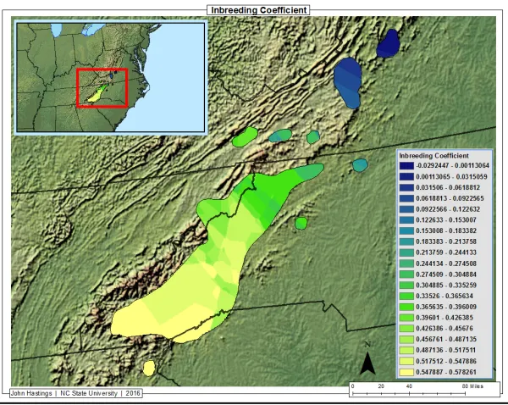
Task: Click the '0' scale bar label
Action: (x=352, y=386)
